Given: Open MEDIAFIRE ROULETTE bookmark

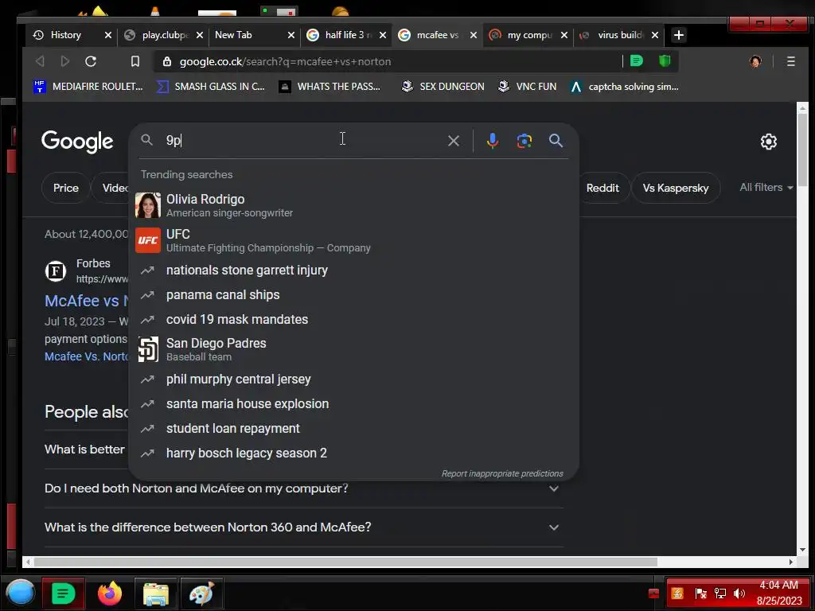Looking at the screenshot, I should (88, 86).
